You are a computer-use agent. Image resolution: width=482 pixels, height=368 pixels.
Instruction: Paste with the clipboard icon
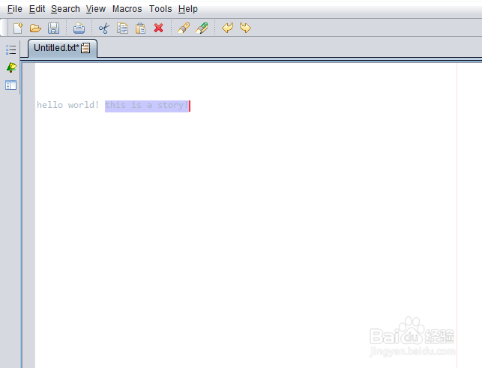140,28
